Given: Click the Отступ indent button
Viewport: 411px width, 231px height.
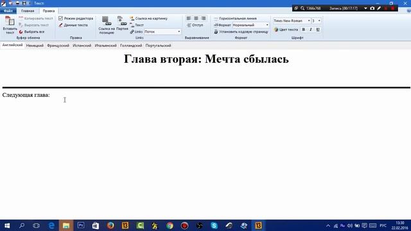Looking at the screenshot, I should tap(195, 25).
